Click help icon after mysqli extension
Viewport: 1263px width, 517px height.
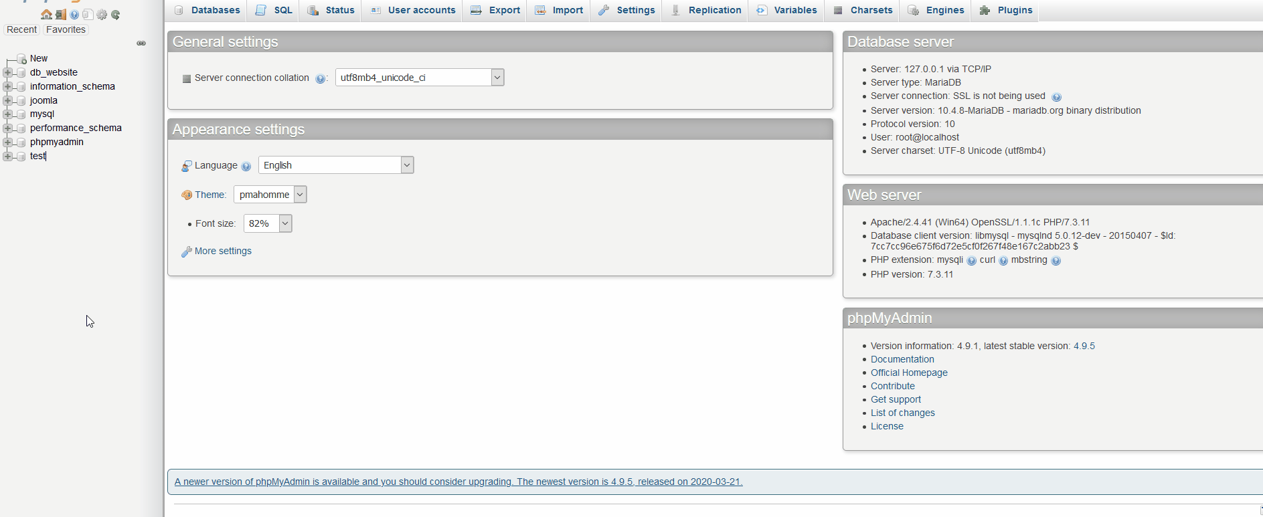(x=971, y=261)
